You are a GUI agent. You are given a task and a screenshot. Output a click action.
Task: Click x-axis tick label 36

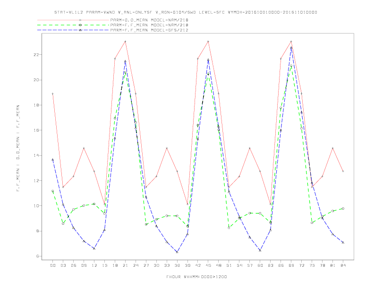[x=177, y=265]
